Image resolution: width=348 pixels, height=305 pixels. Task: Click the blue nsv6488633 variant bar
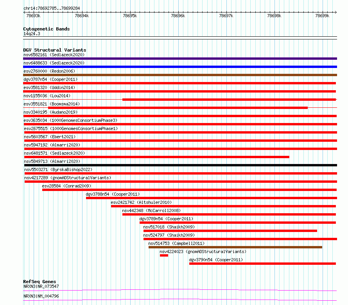point(180,67)
